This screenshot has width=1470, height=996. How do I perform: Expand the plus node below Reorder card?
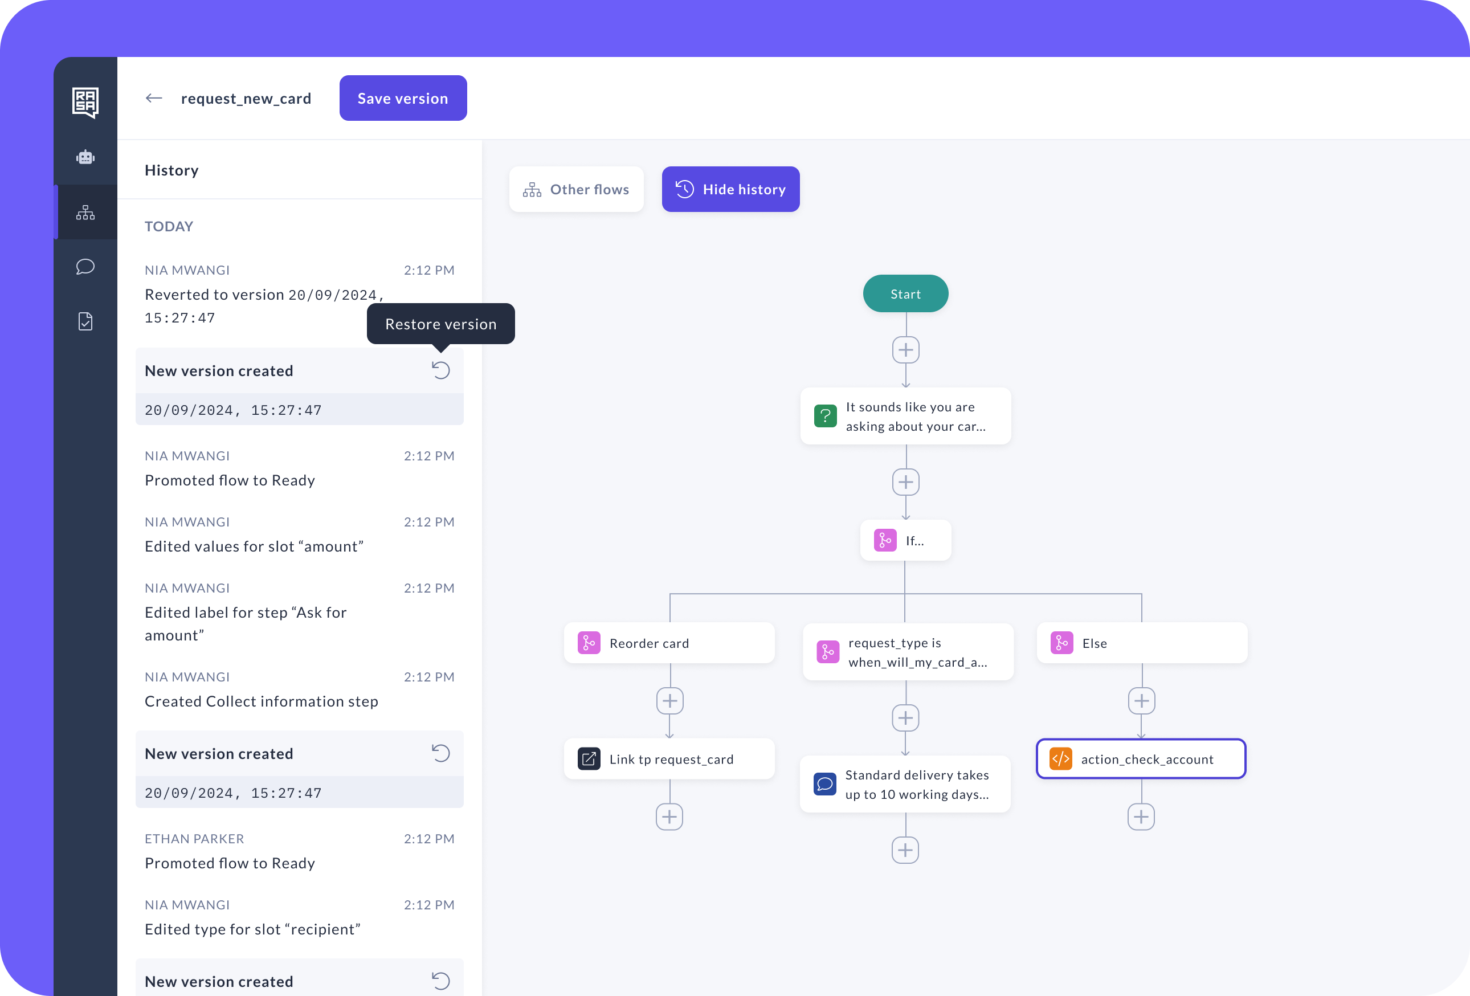(669, 701)
